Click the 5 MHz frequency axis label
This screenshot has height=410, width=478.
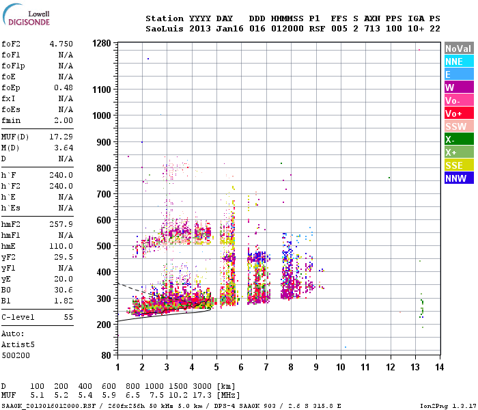[216, 367]
